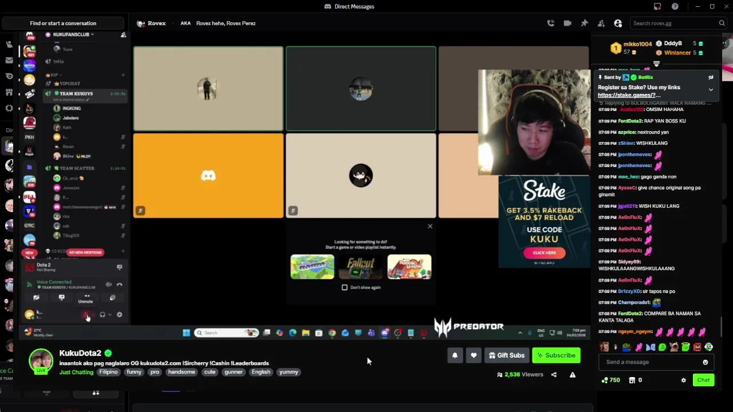This screenshot has width=733, height=412.
Task: Launch the Bobble League activity thumbnail
Action: [409, 267]
